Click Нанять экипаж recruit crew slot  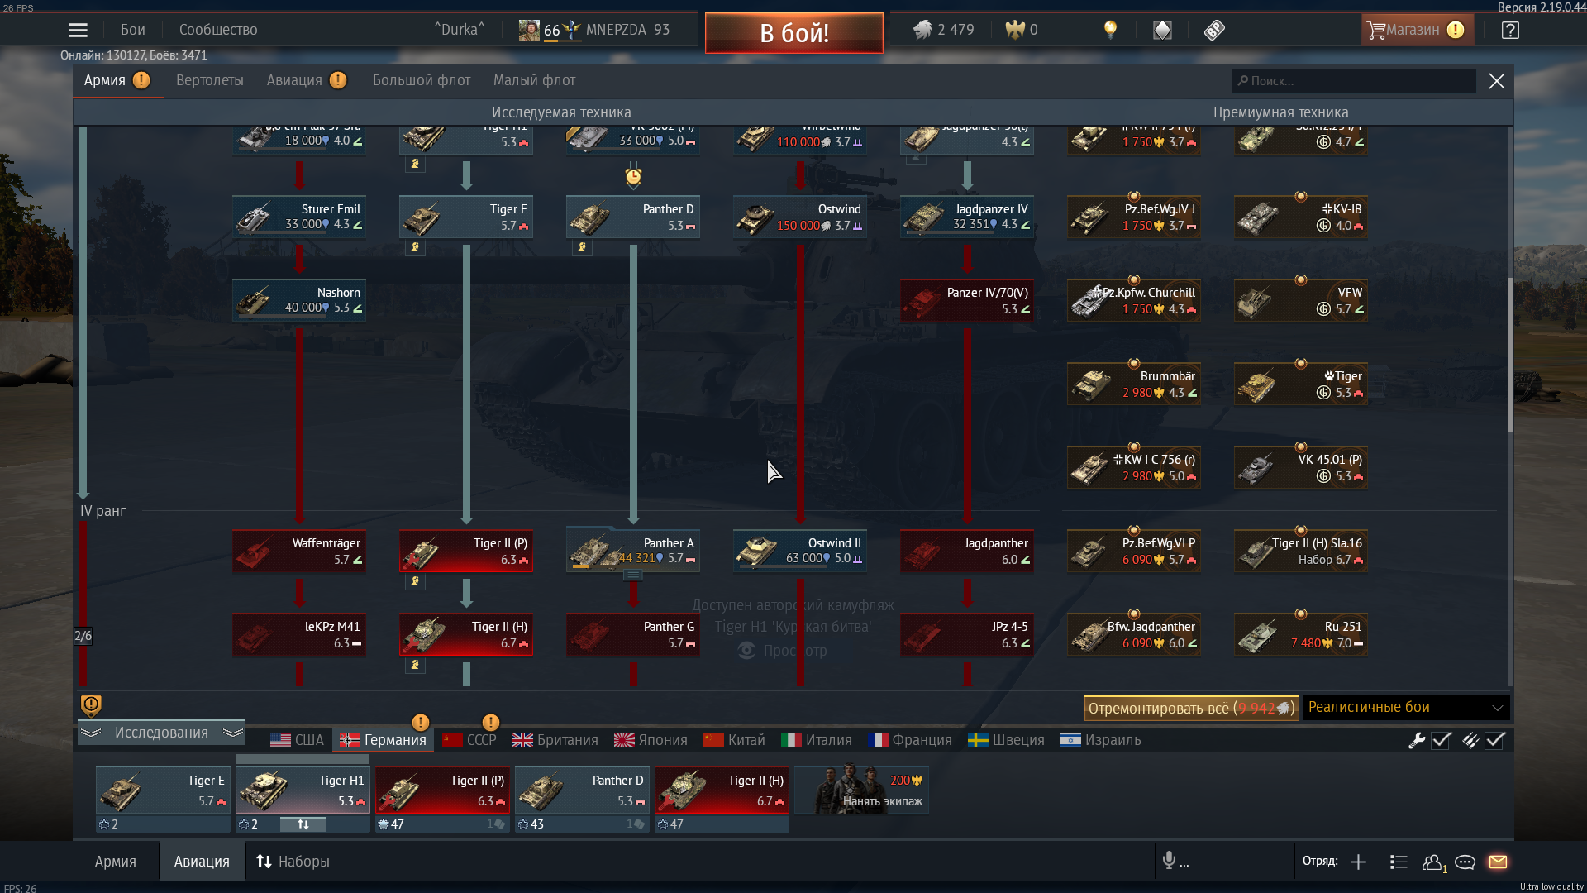pyautogui.click(x=861, y=790)
